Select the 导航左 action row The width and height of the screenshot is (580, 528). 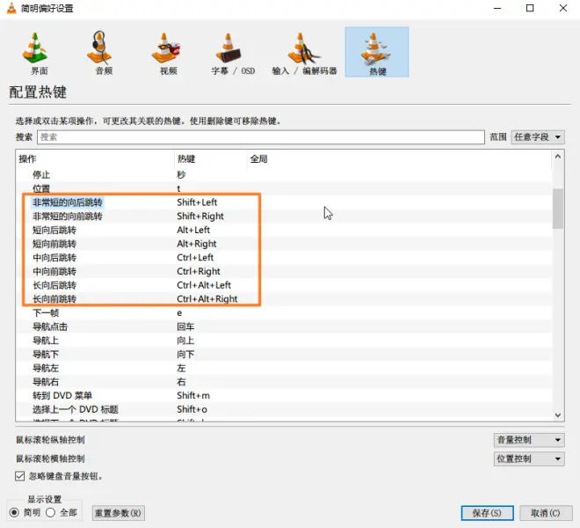pyautogui.click(x=284, y=368)
